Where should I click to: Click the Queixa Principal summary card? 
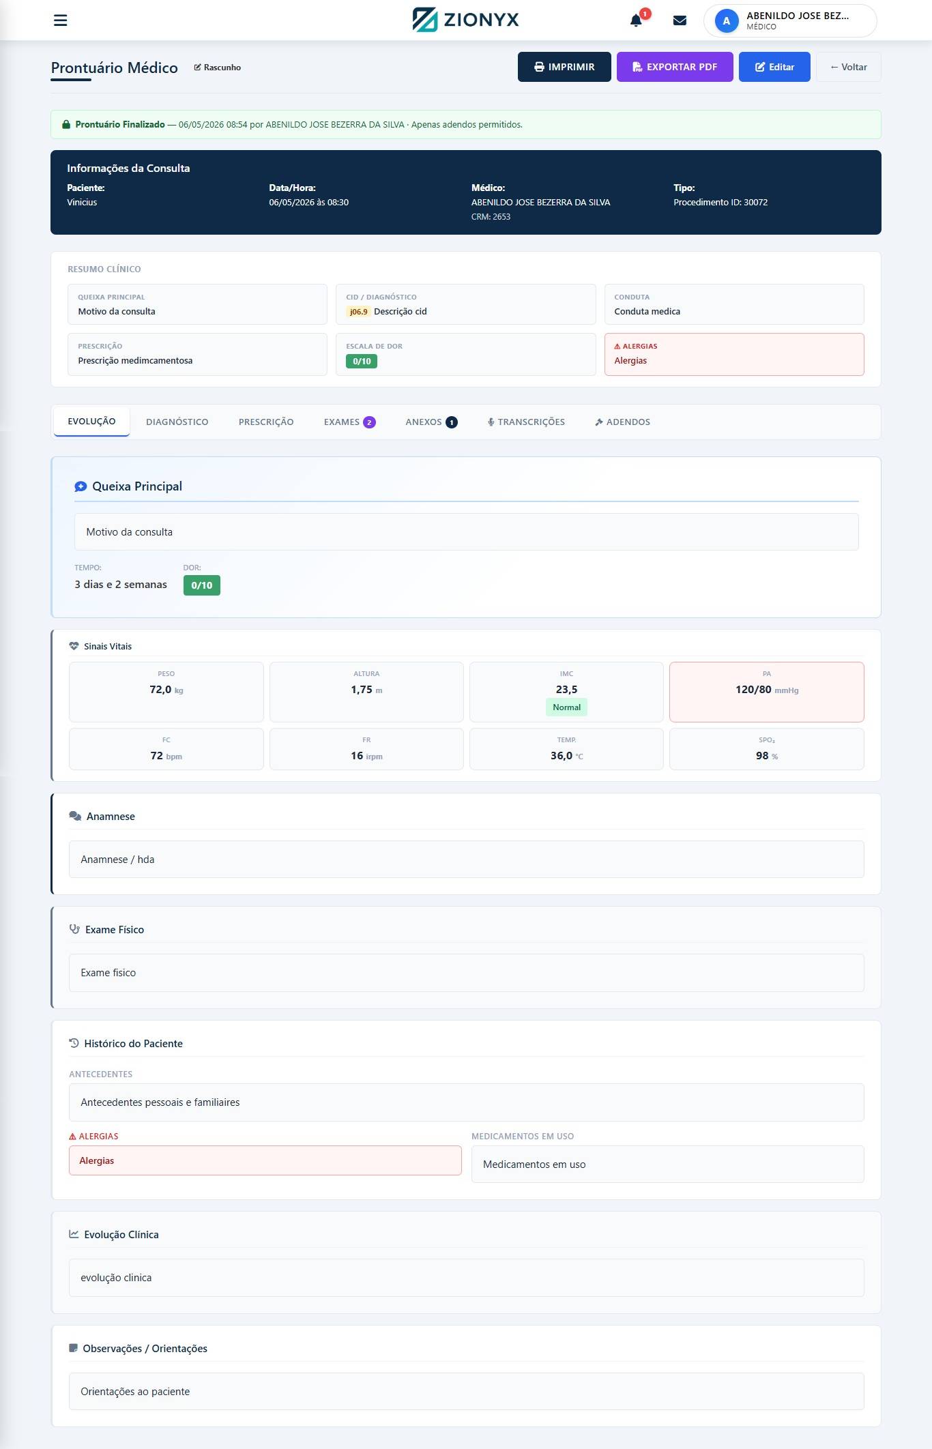(197, 304)
